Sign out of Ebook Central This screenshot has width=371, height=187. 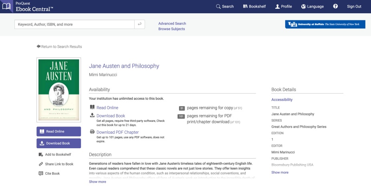tap(354, 6)
